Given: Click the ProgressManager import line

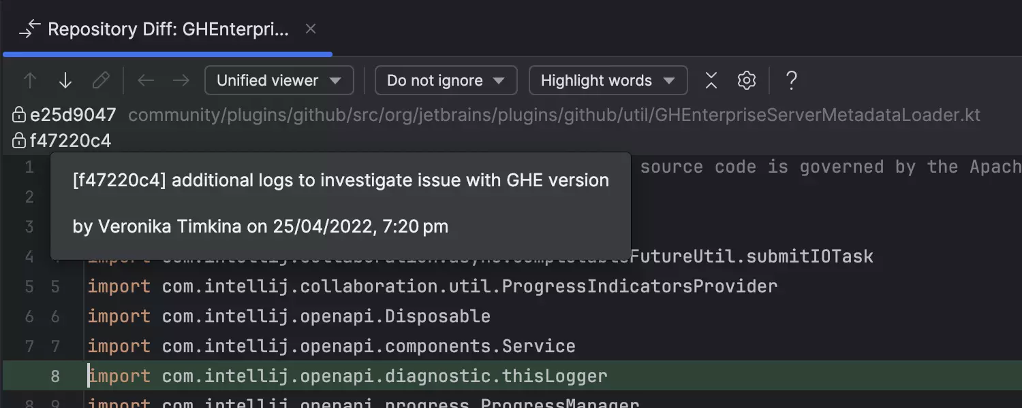Looking at the screenshot, I should [363, 404].
